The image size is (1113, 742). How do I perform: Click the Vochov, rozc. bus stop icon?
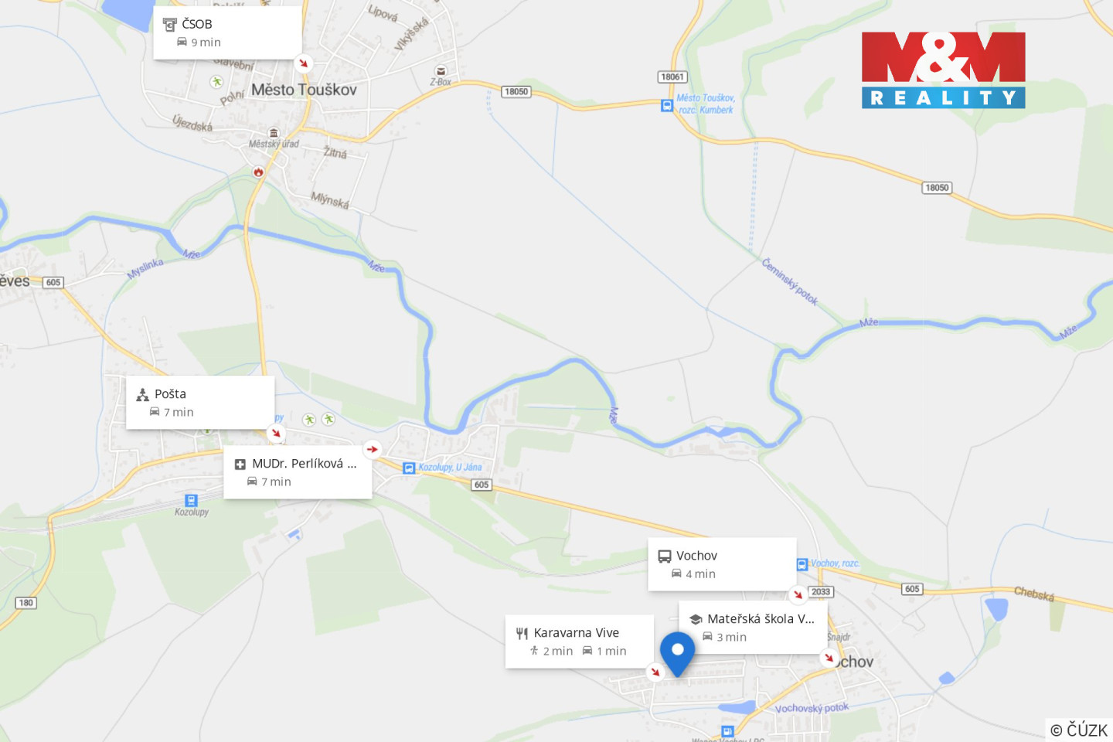(802, 564)
